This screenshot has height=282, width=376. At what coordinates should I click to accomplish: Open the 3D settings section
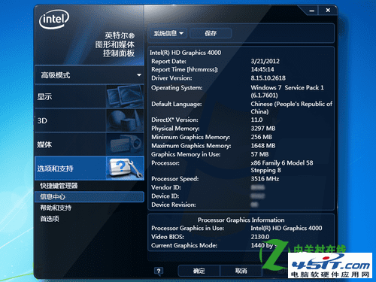[89, 120]
